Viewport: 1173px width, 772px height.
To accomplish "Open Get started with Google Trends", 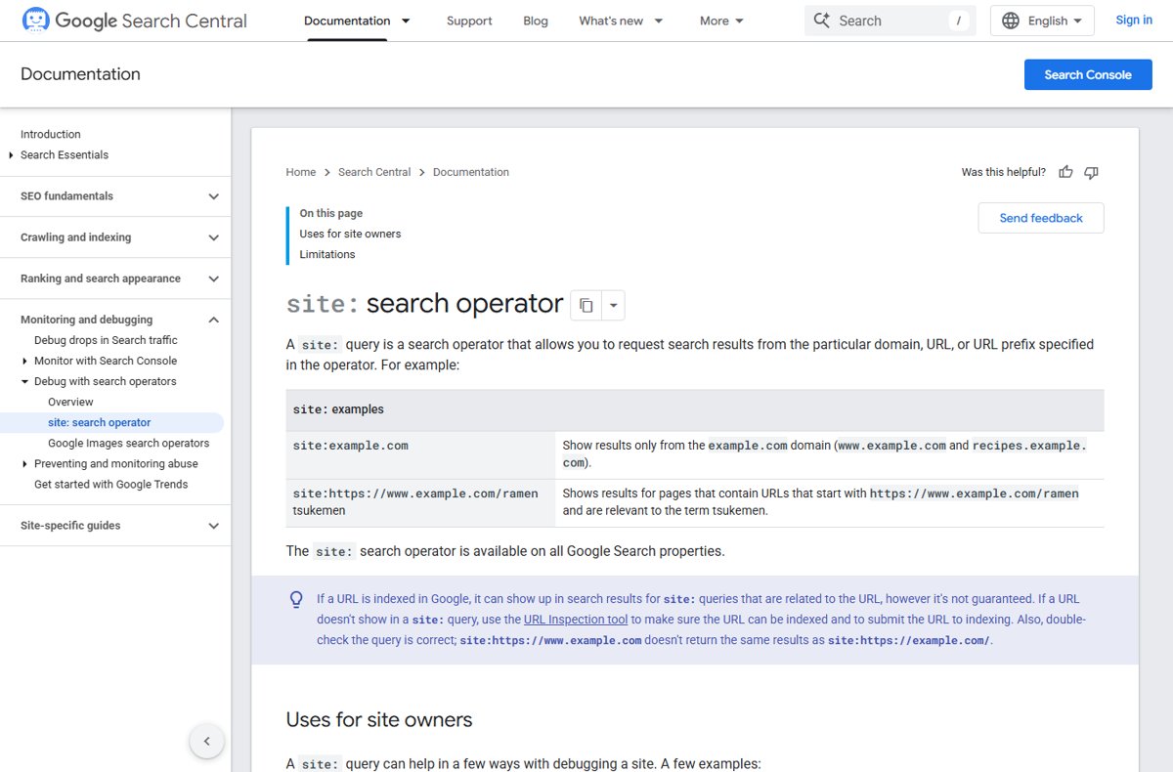I will tap(110, 485).
